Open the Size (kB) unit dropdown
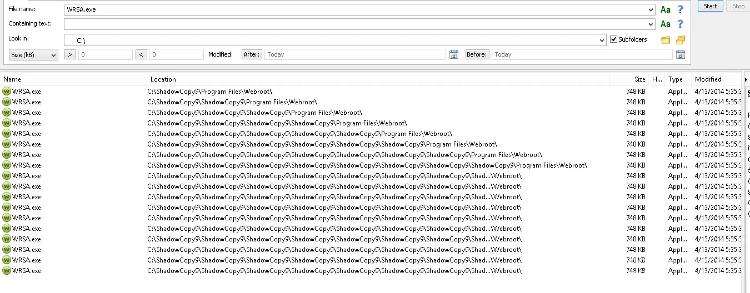 (34, 55)
